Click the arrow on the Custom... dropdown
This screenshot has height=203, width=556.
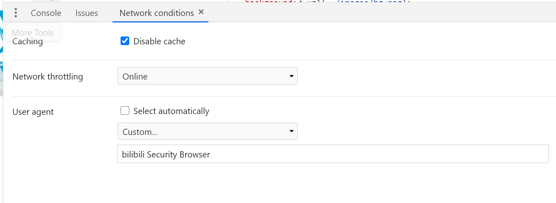pos(291,131)
